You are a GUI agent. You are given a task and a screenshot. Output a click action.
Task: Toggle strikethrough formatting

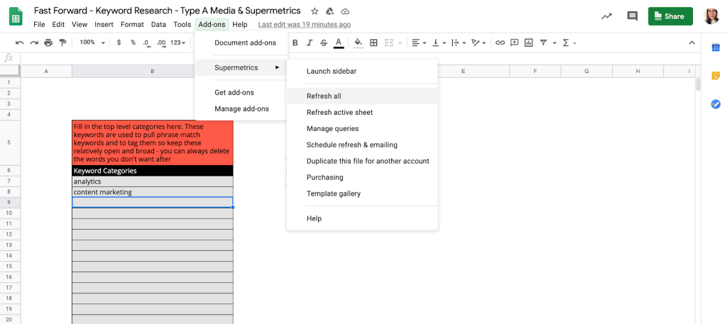324,43
